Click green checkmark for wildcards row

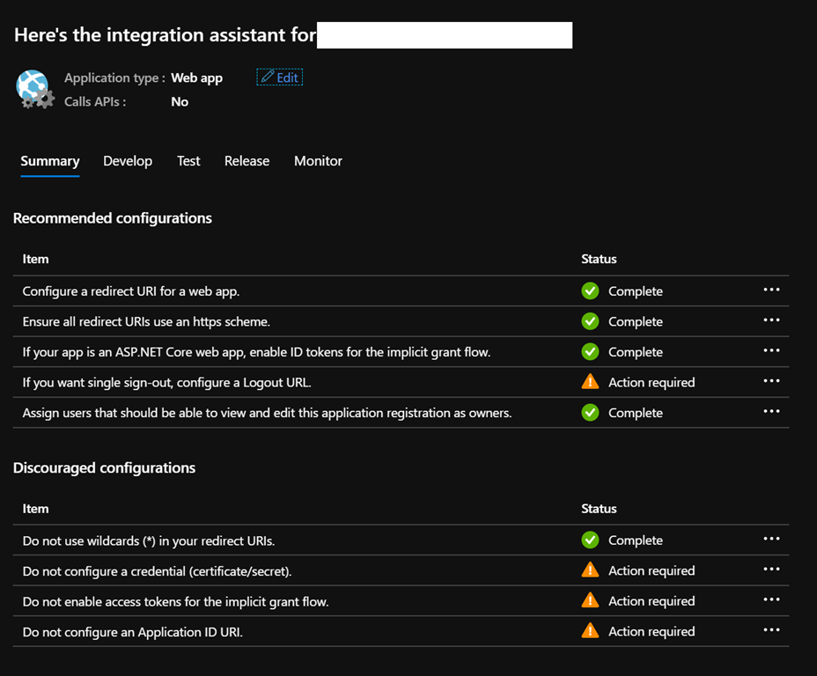coord(590,540)
